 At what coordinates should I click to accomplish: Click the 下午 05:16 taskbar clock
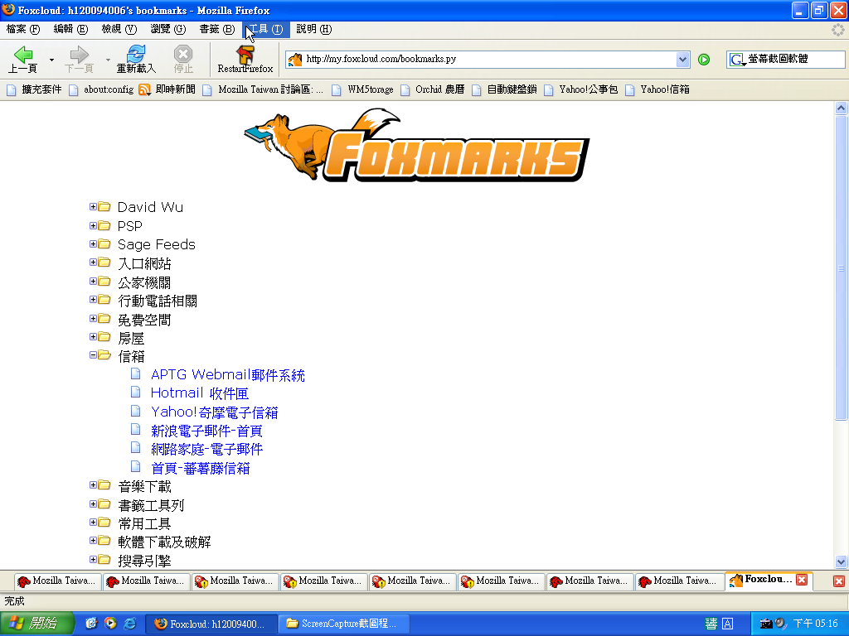coord(816,624)
